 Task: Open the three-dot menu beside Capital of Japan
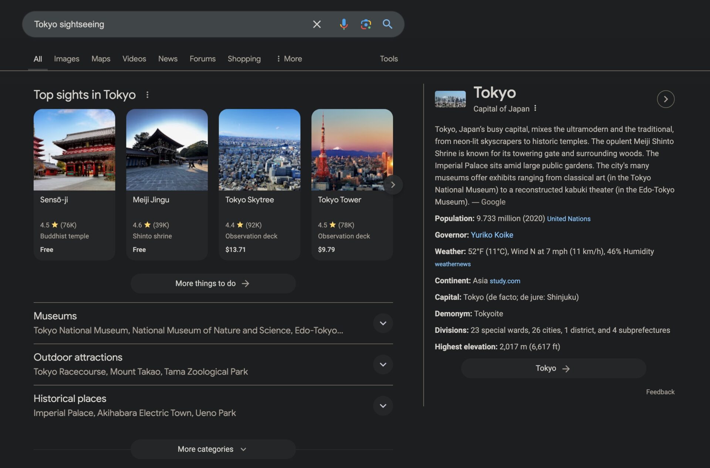tap(535, 108)
